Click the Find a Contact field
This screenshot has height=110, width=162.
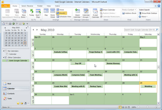pyautogui.click(x=129, y=10)
